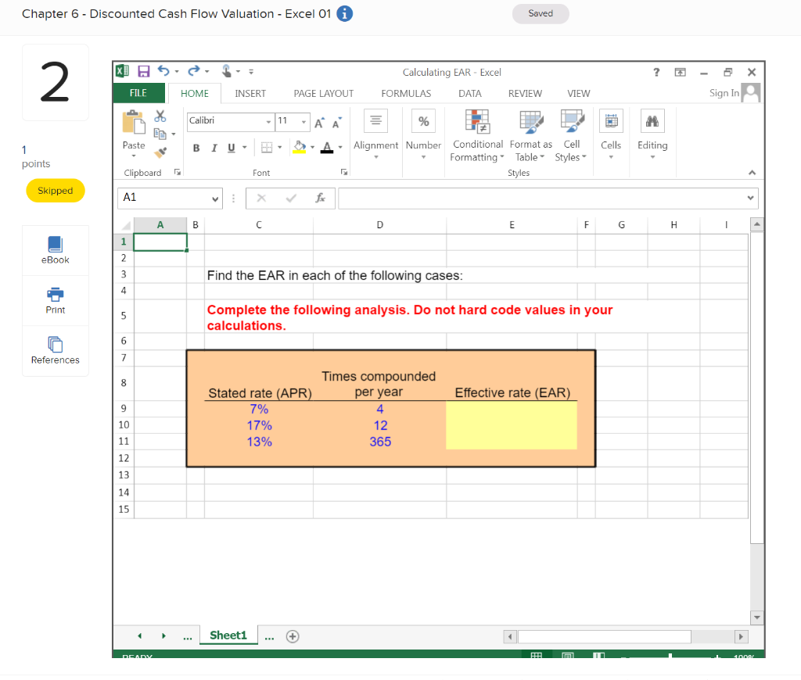The width and height of the screenshot is (801, 680).
Task: Switch to the INSERT tab
Action: 250,94
